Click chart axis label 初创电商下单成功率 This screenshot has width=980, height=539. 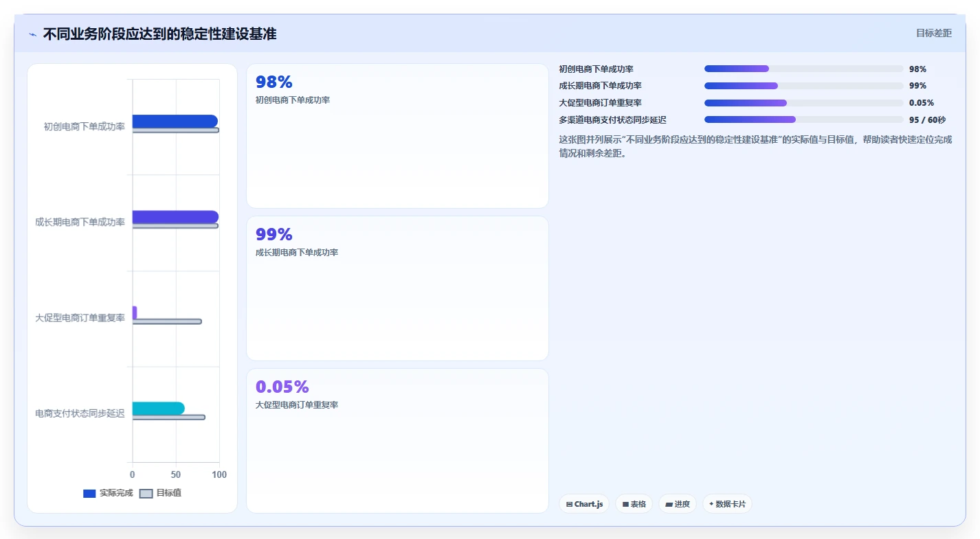pyautogui.click(x=84, y=126)
